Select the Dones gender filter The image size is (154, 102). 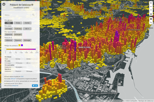tap(18, 23)
